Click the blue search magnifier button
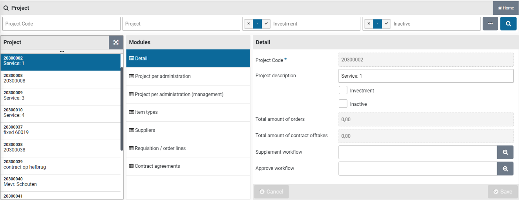The height and width of the screenshot is (200, 519). point(508,24)
